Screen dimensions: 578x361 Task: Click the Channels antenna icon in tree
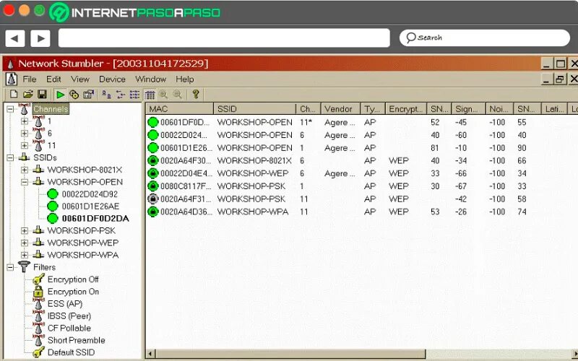pos(24,109)
